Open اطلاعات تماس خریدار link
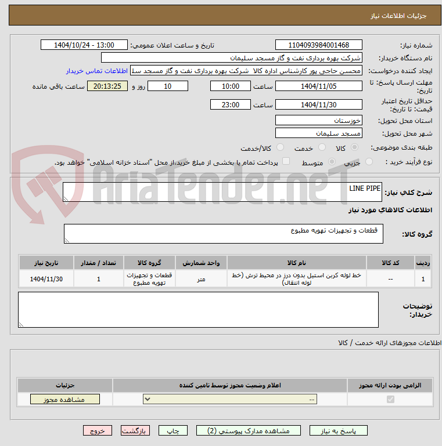 (97, 71)
